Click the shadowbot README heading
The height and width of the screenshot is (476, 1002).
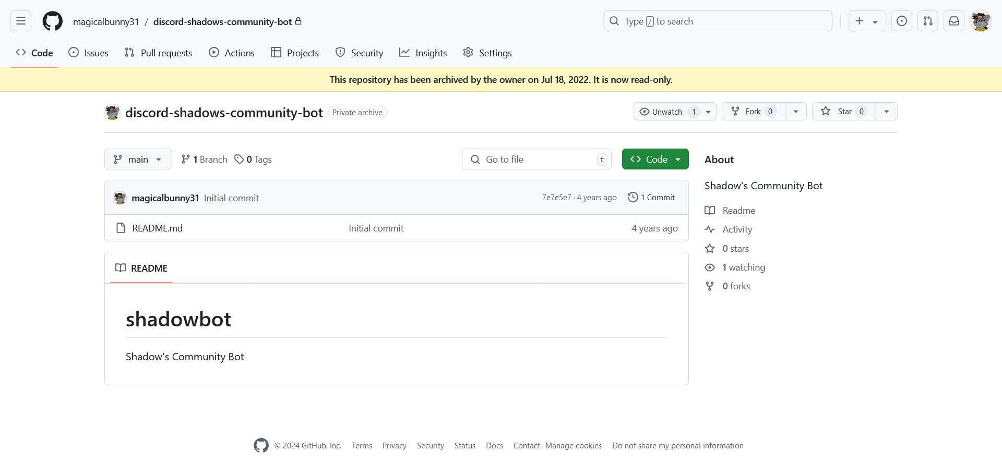tap(178, 319)
